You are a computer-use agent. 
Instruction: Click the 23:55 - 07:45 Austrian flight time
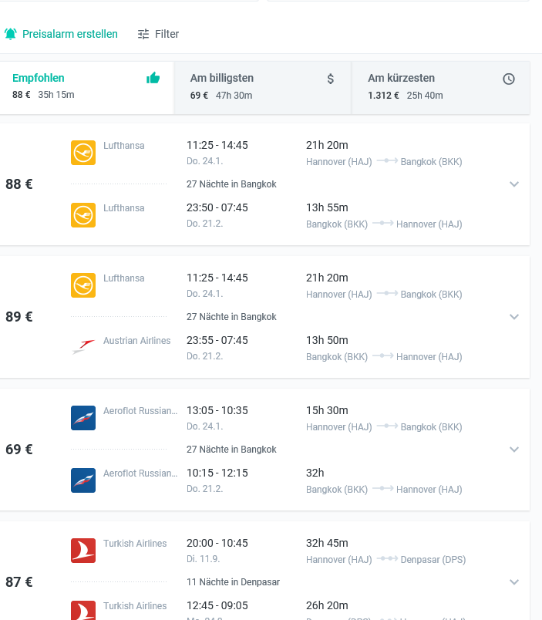217,340
